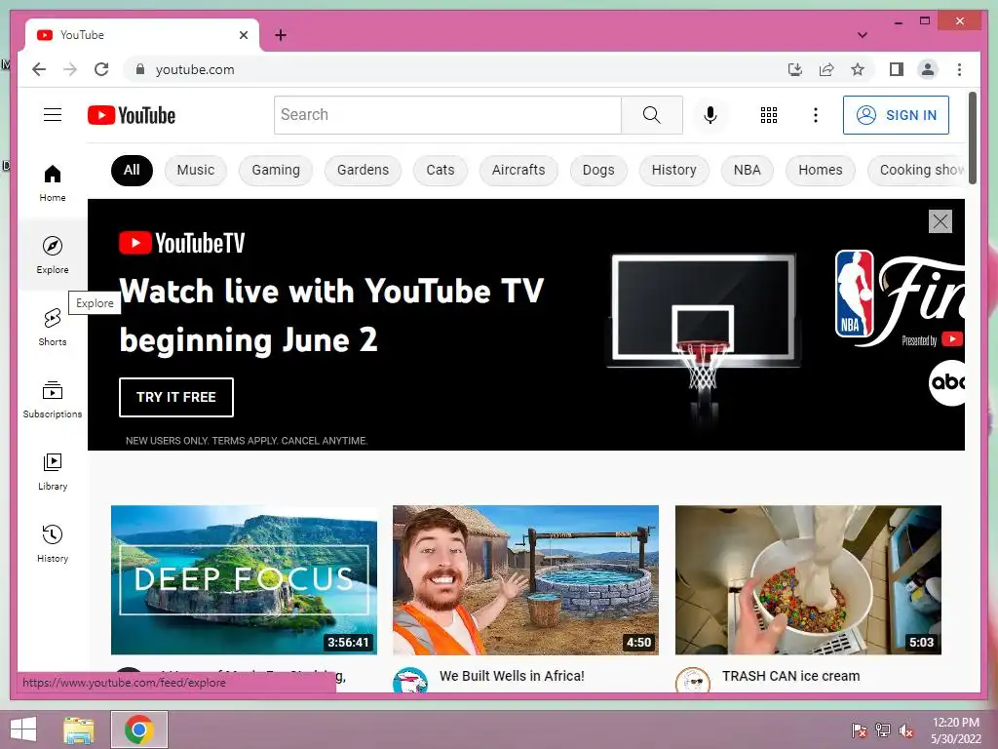Open Chrome three-dot menu

tap(959, 69)
